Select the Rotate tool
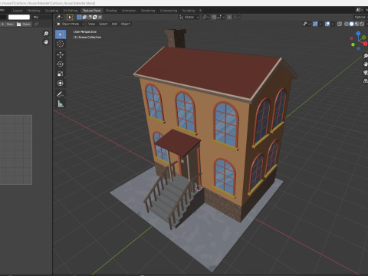The image size is (368, 276). pyautogui.click(x=61, y=64)
